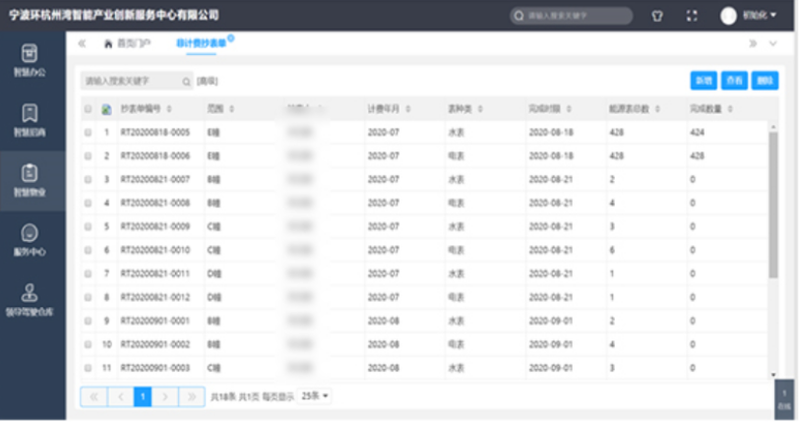
Task: Open the 服务中心 sidebar module
Action: pyautogui.click(x=30, y=240)
